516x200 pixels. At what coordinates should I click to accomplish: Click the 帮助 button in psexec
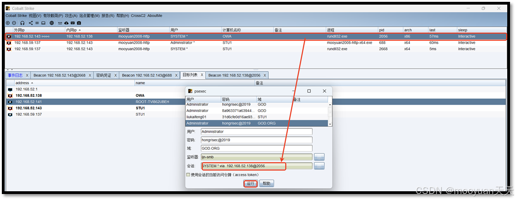coord(267,183)
